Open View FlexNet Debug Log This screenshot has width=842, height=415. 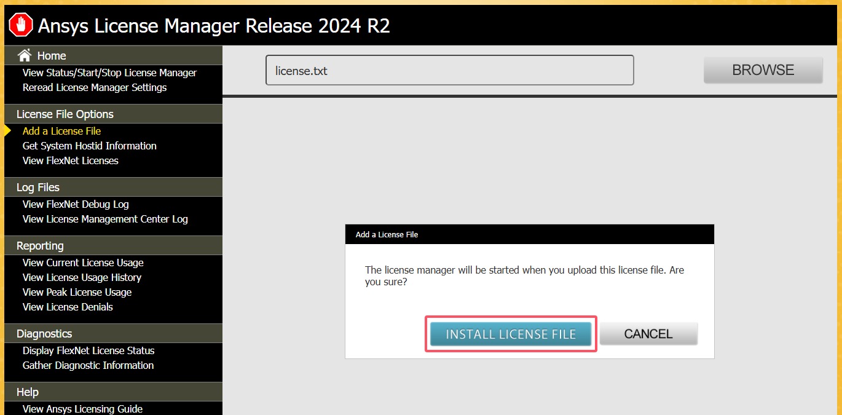[76, 204]
